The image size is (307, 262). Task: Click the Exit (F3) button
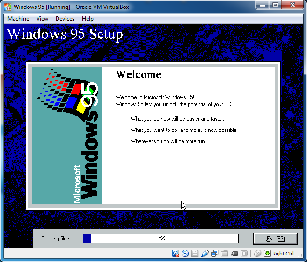point(276,239)
